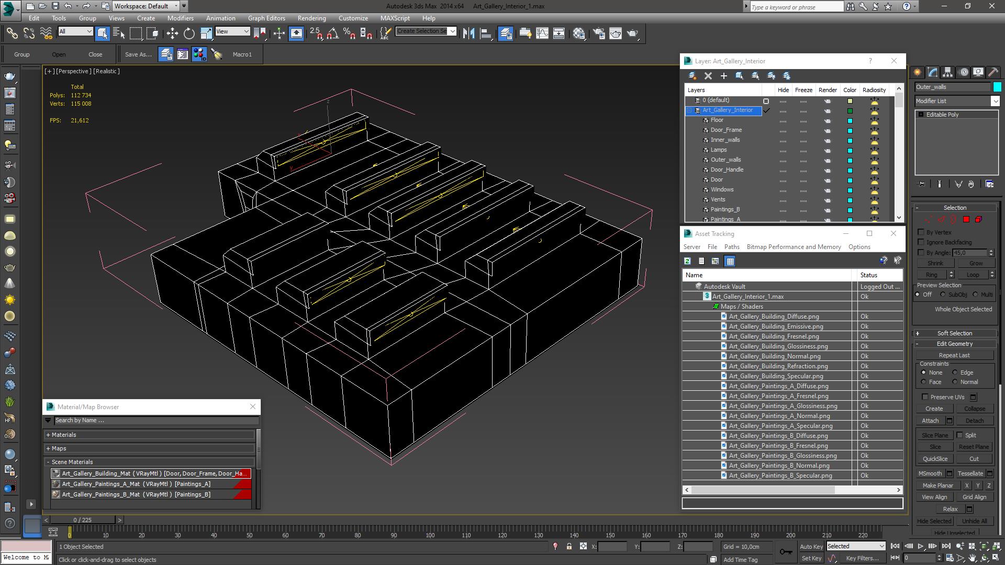Click the MSmooth button
The width and height of the screenshot is (1005, 565).
(930, 473)
